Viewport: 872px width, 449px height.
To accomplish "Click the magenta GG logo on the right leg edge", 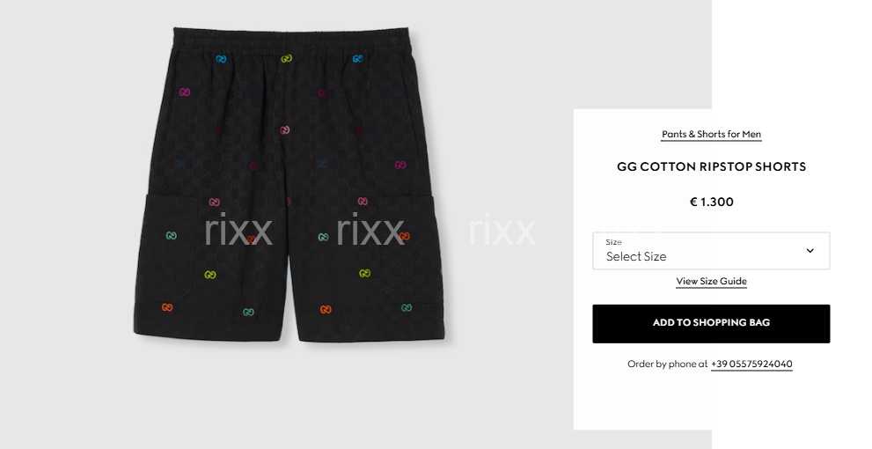I will tap(399, 165).
